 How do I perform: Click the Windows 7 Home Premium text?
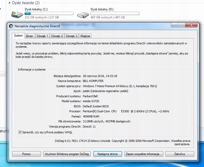[120, 86]
